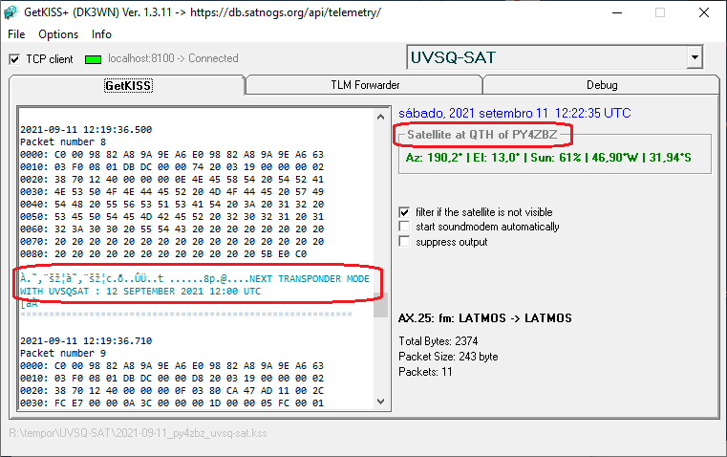727x457 pixels.
Task: Toggle the TCP client checkbox
Action: 14,59
